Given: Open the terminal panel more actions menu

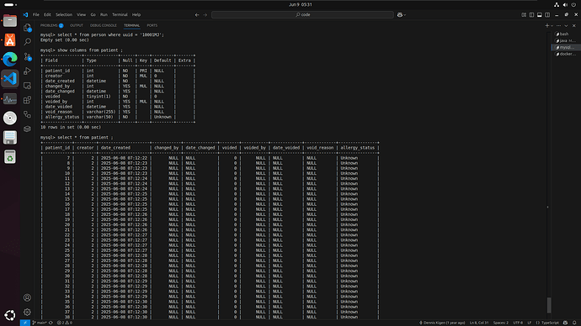Looking at the screenshot, I should [x=558, y=26].
